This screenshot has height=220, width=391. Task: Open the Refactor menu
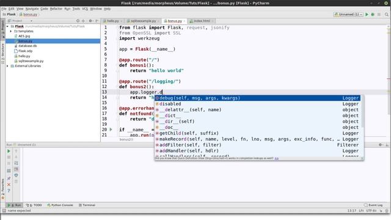[x=56, y=9]
